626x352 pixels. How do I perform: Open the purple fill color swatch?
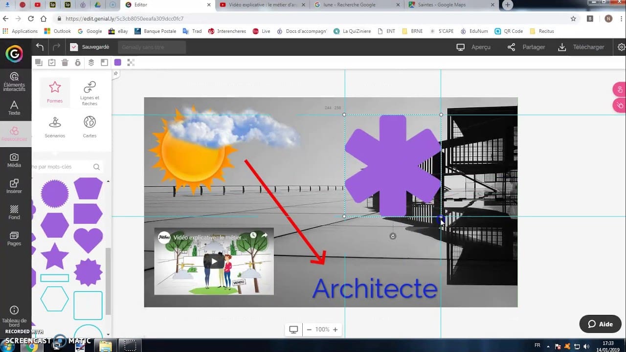coord(117,63)
